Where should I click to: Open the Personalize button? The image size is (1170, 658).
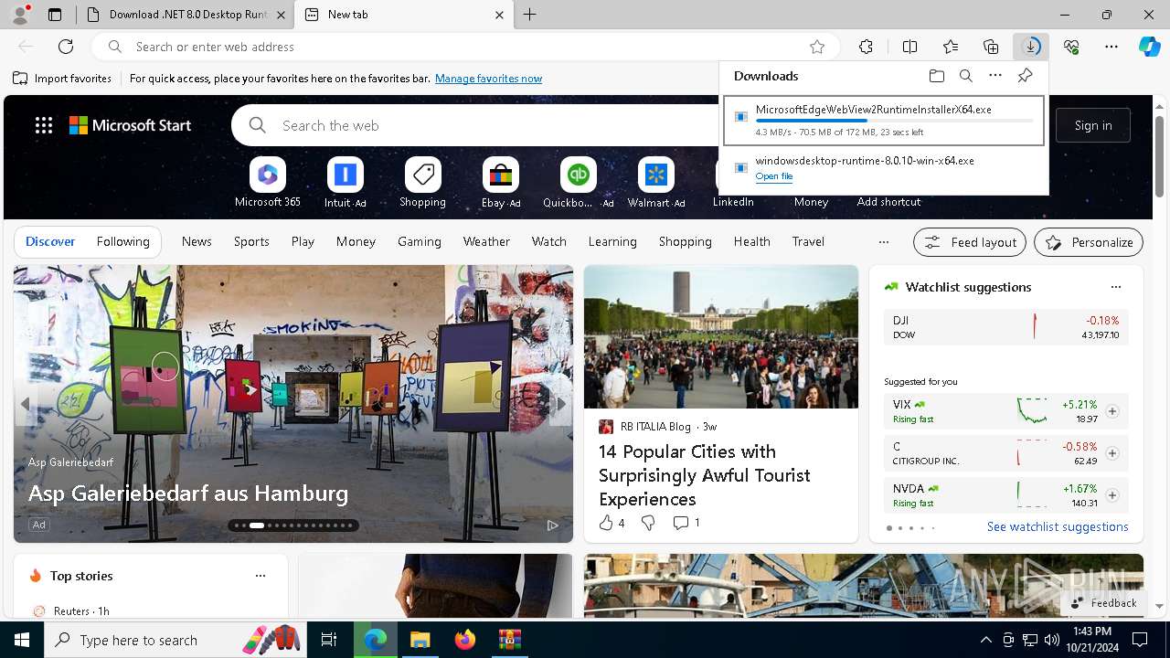point(1089,242)
